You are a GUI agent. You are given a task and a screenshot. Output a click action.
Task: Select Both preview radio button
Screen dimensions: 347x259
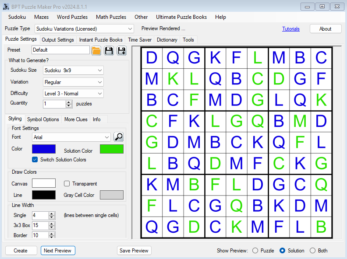[312, 251]
